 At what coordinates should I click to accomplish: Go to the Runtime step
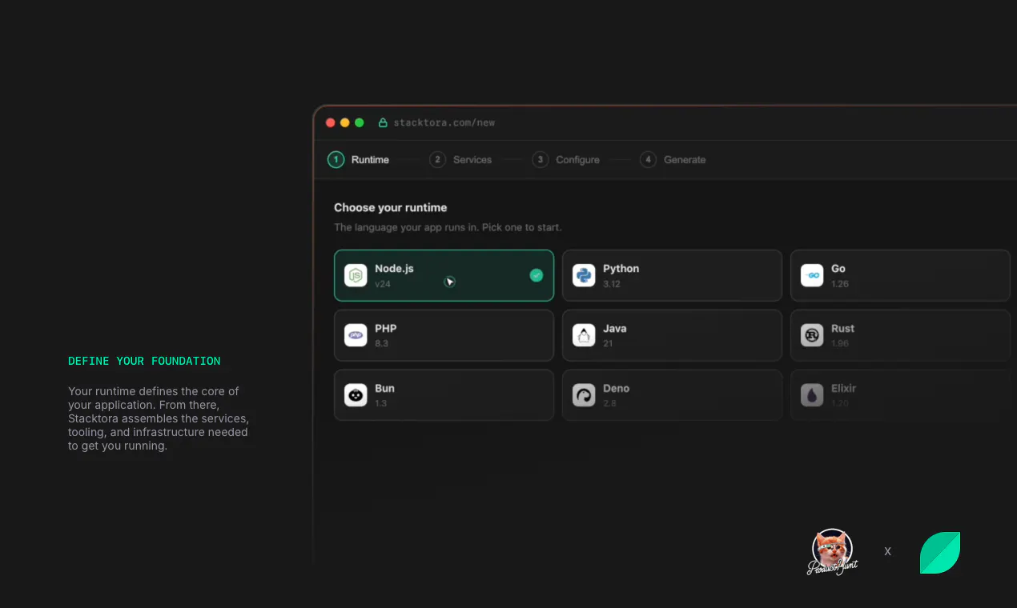tap(359, 159)
